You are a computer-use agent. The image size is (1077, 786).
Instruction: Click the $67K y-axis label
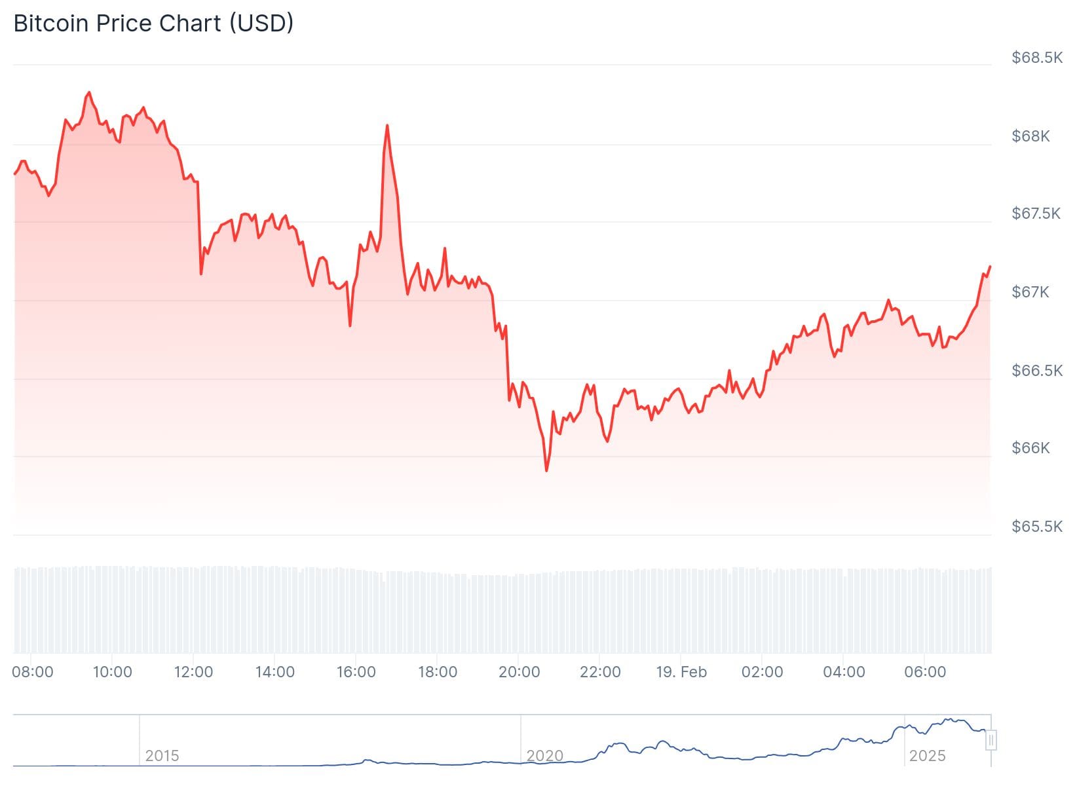click(1030, 292)
